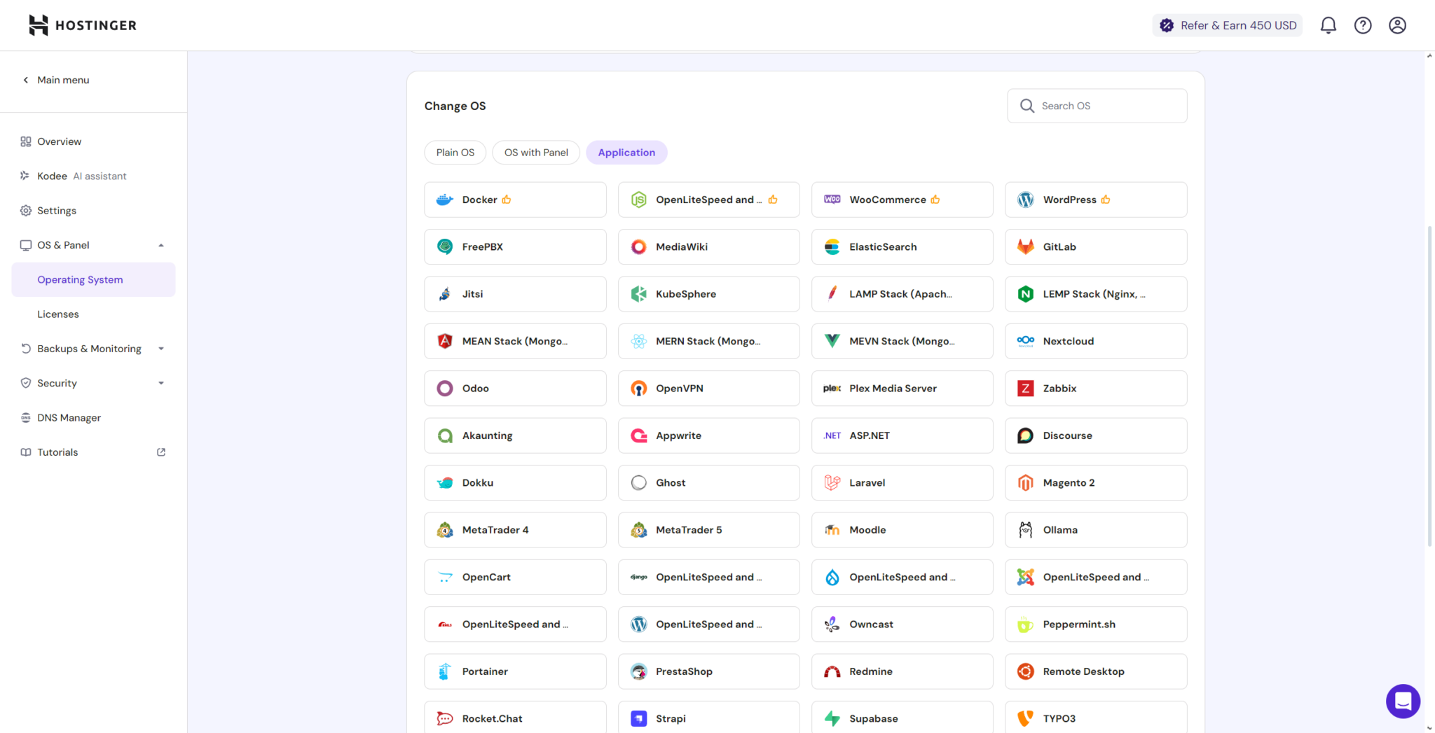Select the GitLab fox icon

click(1025, 246)
